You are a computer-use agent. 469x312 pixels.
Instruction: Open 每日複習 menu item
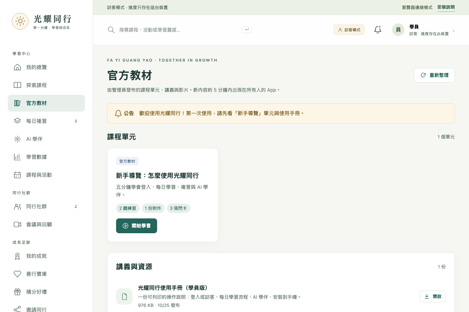[x=46, y=121]
